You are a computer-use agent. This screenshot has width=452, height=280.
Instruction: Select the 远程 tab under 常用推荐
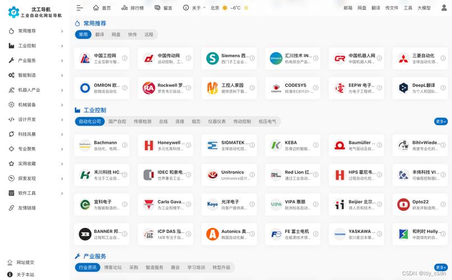[x=149, y=35]
